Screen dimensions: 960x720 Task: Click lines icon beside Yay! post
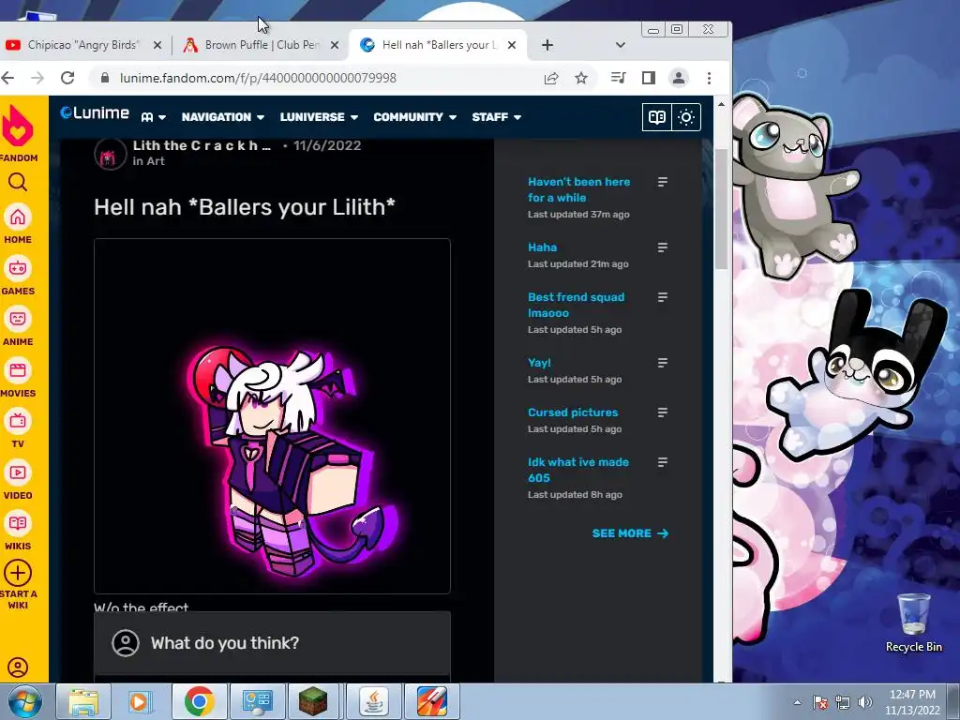point(663,363)
